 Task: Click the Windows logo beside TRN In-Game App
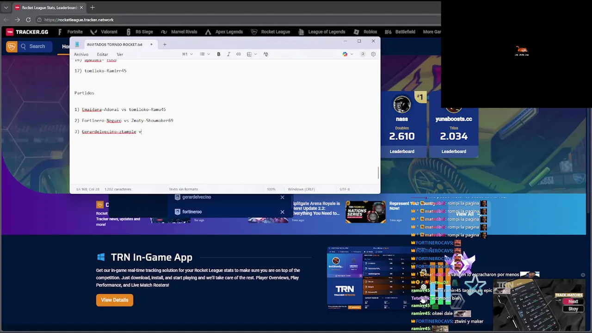[101, 257]
